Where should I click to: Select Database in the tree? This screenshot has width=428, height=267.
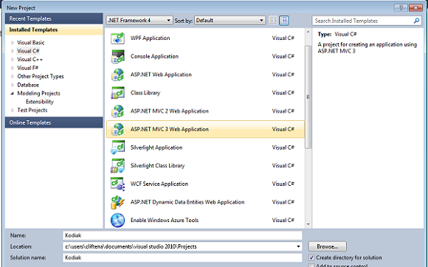[28, 85]
